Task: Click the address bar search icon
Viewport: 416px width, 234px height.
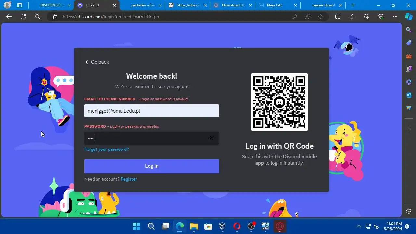Action: [38, 17]
